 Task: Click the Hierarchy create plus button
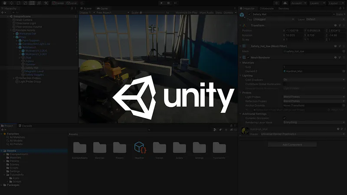click(x=3, y=13)
